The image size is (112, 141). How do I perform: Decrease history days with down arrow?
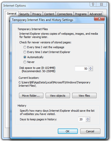[x=88, y=120]
